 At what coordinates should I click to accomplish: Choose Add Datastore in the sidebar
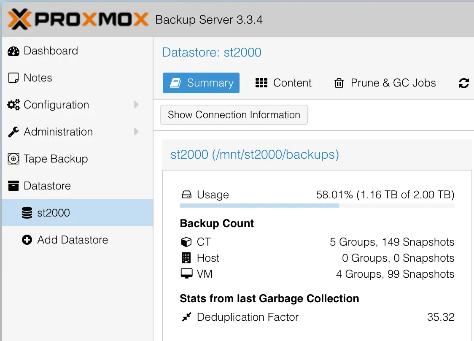[77, 240]
